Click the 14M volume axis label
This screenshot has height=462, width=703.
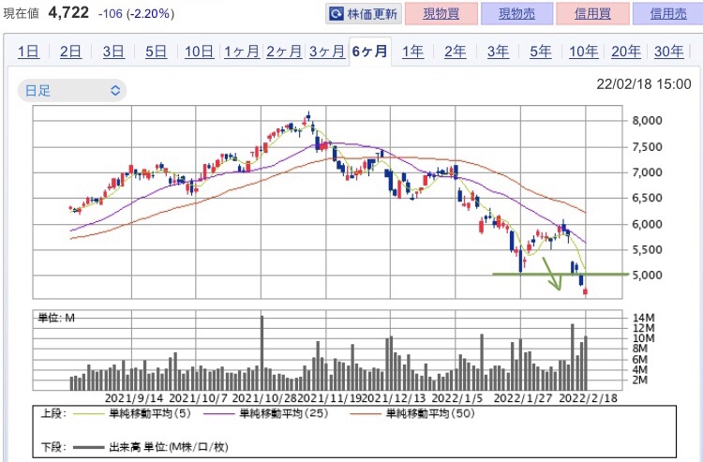tap(643, 318)
